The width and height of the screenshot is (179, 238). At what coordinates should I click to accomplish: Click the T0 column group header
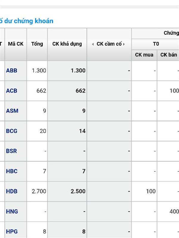[x=156, y=44]
